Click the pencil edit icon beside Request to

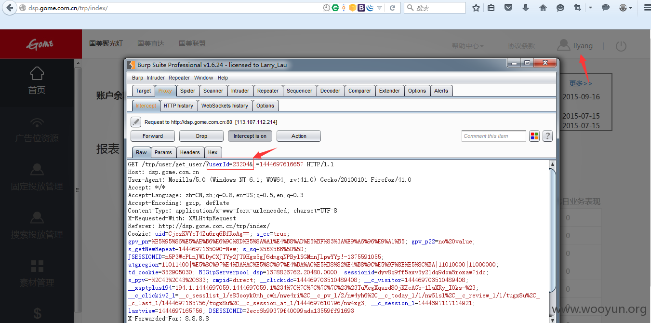tap(136, 122)
